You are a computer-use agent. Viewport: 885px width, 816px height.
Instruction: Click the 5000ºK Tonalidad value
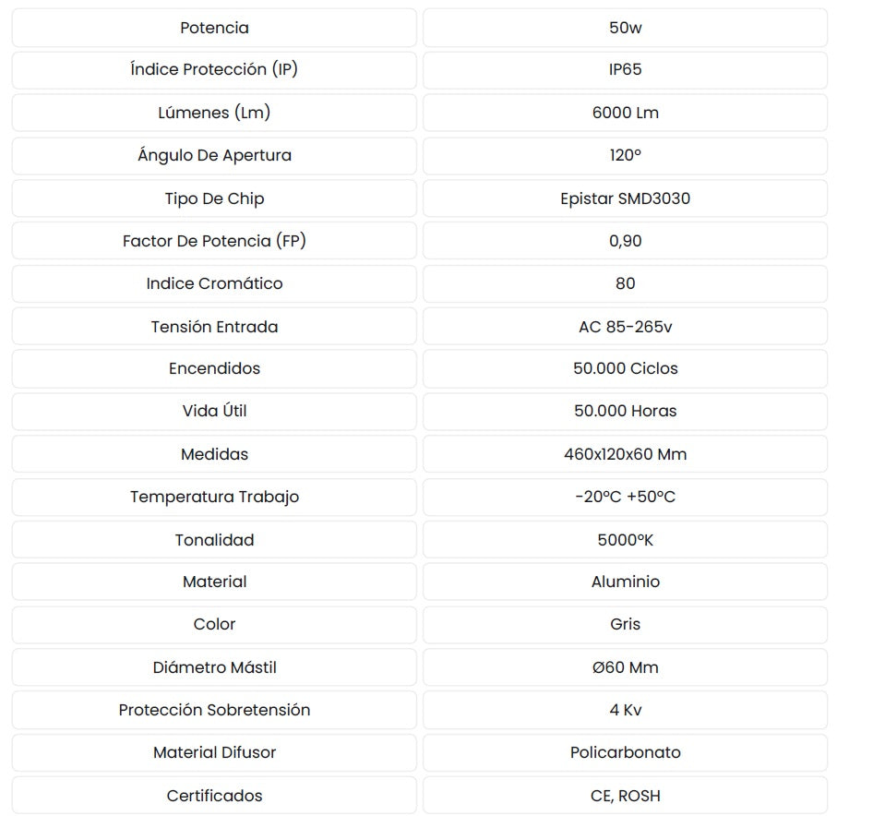tap(625, 540)
